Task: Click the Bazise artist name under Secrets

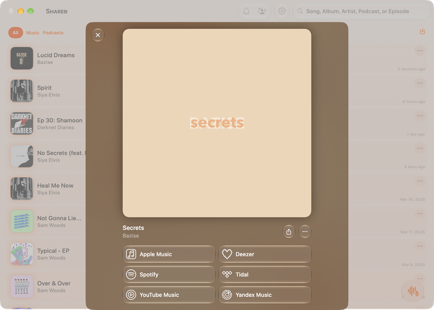Action: [131, 236]
